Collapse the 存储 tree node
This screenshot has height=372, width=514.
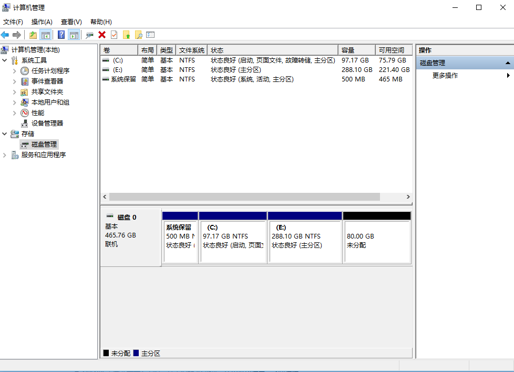pyautogui.click(x=5, y=134)
